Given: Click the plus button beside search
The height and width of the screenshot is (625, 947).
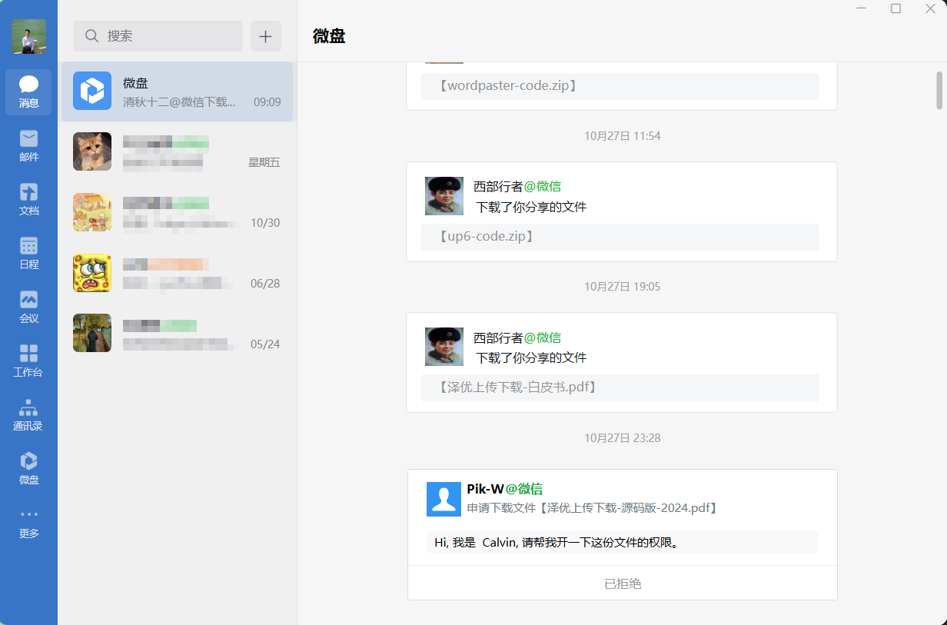Looking at the screenshot, I should 266,36.
